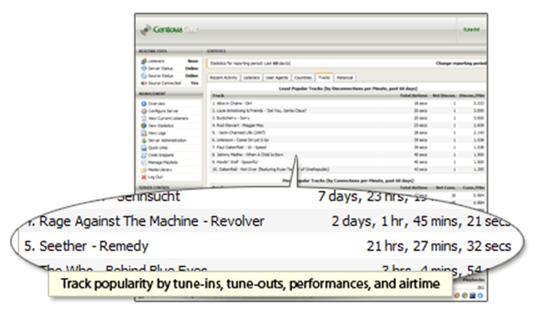Select track row Paul Oakenfold - Speed
This screenshot has height=321, width=536.
tap(348, 148)
